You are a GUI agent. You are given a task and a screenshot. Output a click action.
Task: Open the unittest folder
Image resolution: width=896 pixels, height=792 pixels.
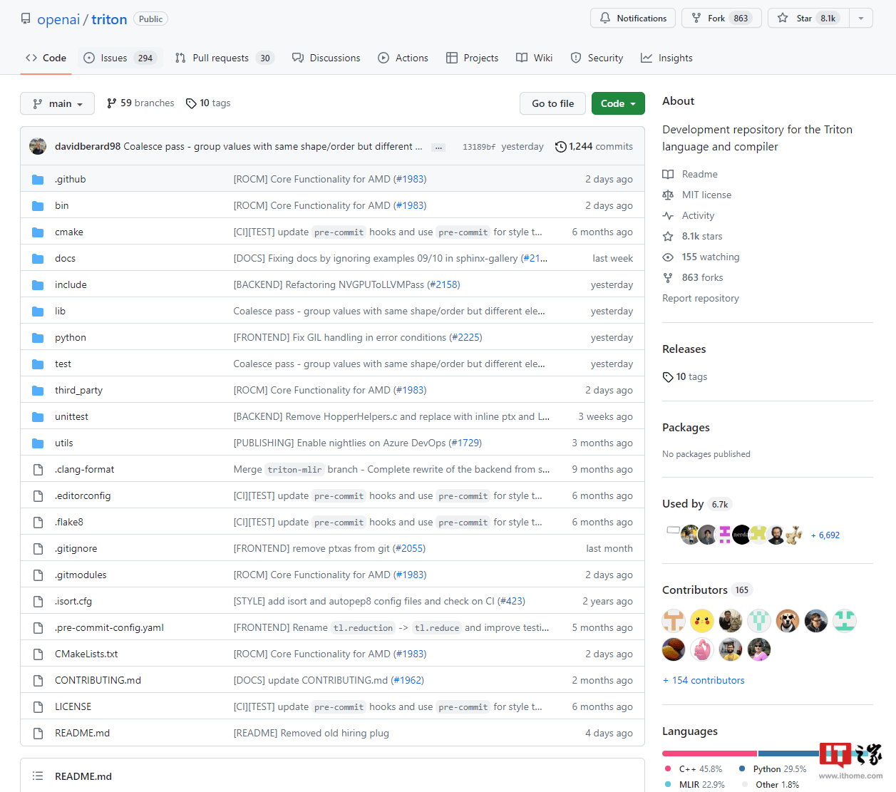71,416
